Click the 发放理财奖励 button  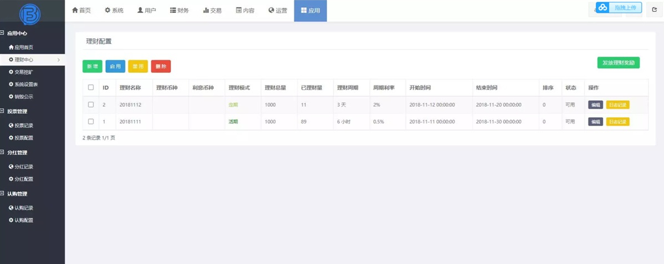tap(618, 62)
